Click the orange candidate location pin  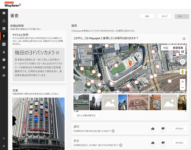tap(130, 64)
